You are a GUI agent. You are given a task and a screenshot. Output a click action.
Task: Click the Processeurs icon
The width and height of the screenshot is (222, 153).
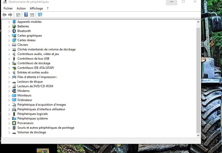(x=14, y=123)
